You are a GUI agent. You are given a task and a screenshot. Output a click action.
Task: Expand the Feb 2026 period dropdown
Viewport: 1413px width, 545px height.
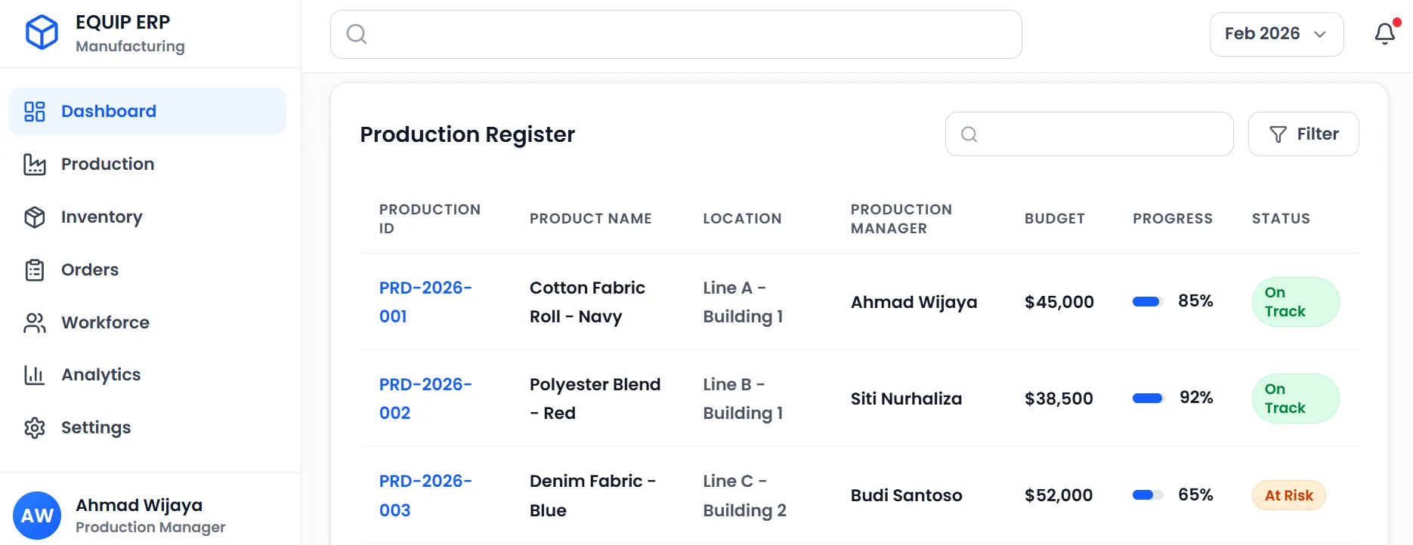[1276, 34]
